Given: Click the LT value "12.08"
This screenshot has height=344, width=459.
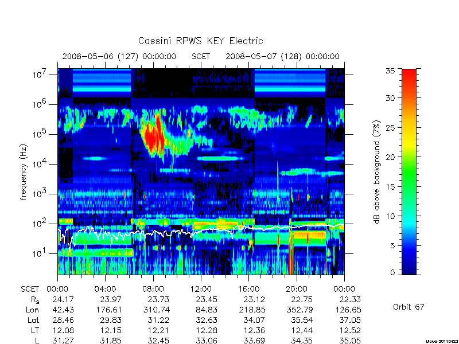Looking at the screenshot, I should coord(63,331).
